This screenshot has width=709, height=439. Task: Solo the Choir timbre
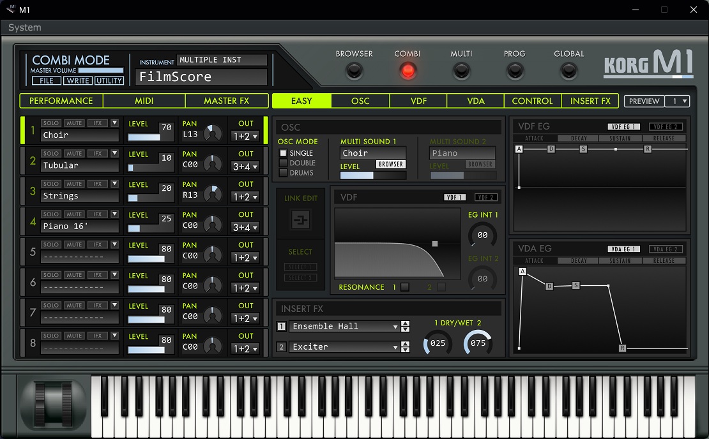(x=50, y=123)
